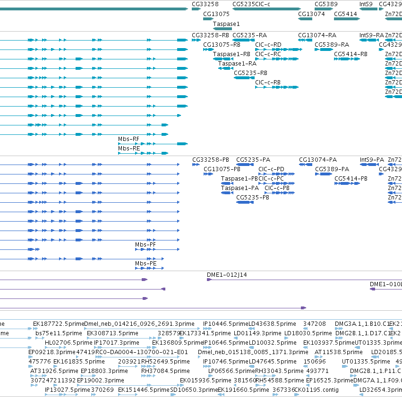Select the CG13074-PA protein label
402x397 pixels.
(x=318, y=160)
